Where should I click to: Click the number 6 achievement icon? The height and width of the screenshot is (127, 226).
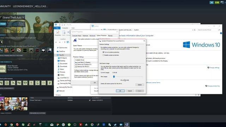tap(37, 83)
